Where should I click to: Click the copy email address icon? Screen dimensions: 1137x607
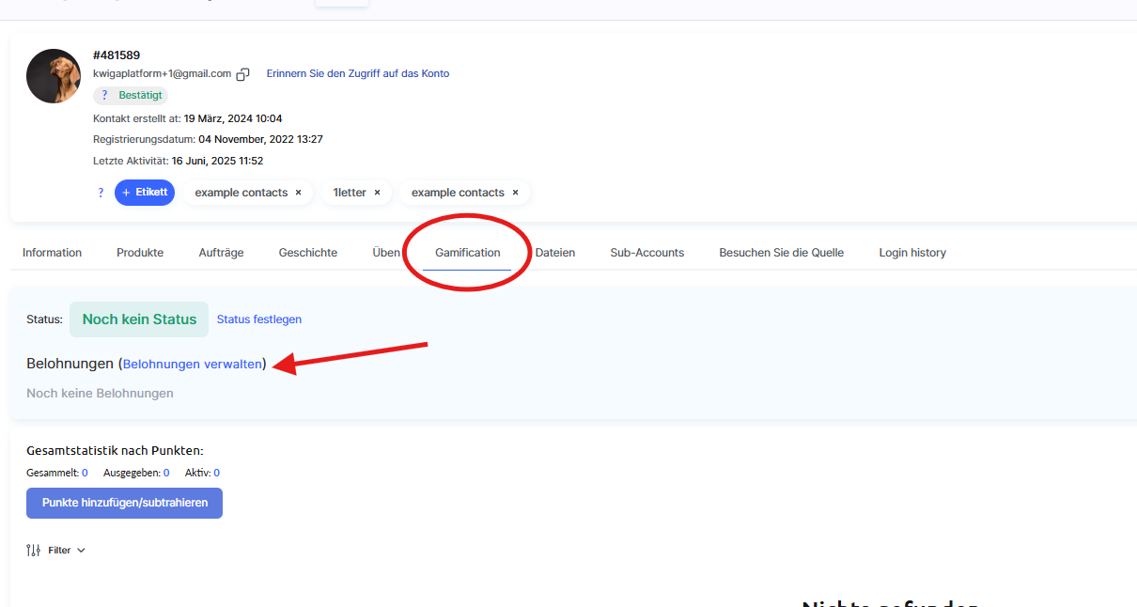[243, 74]
